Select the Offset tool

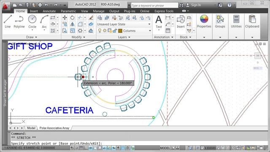pyautogui.click(x=91, y=31)
